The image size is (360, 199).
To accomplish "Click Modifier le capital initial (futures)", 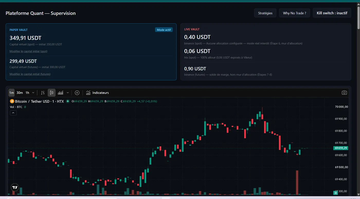I will tap(30, 74).
